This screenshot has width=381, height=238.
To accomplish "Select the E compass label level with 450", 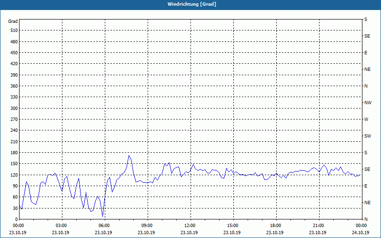I will coord(366,53).
